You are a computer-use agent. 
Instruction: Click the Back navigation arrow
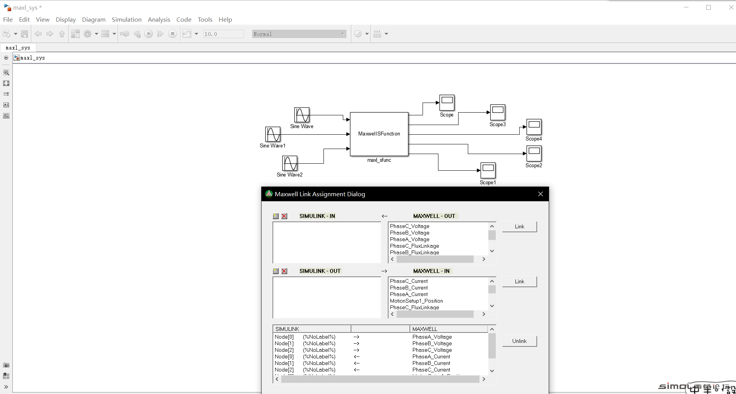tap(38, 34)
